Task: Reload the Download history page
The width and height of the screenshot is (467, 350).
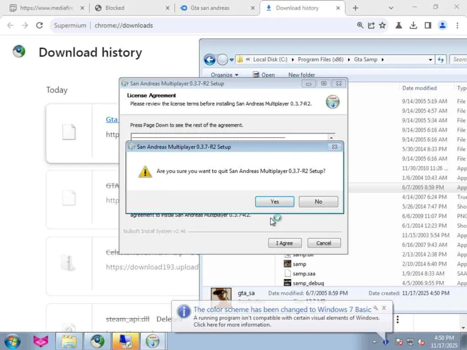Action: (39, 26)
